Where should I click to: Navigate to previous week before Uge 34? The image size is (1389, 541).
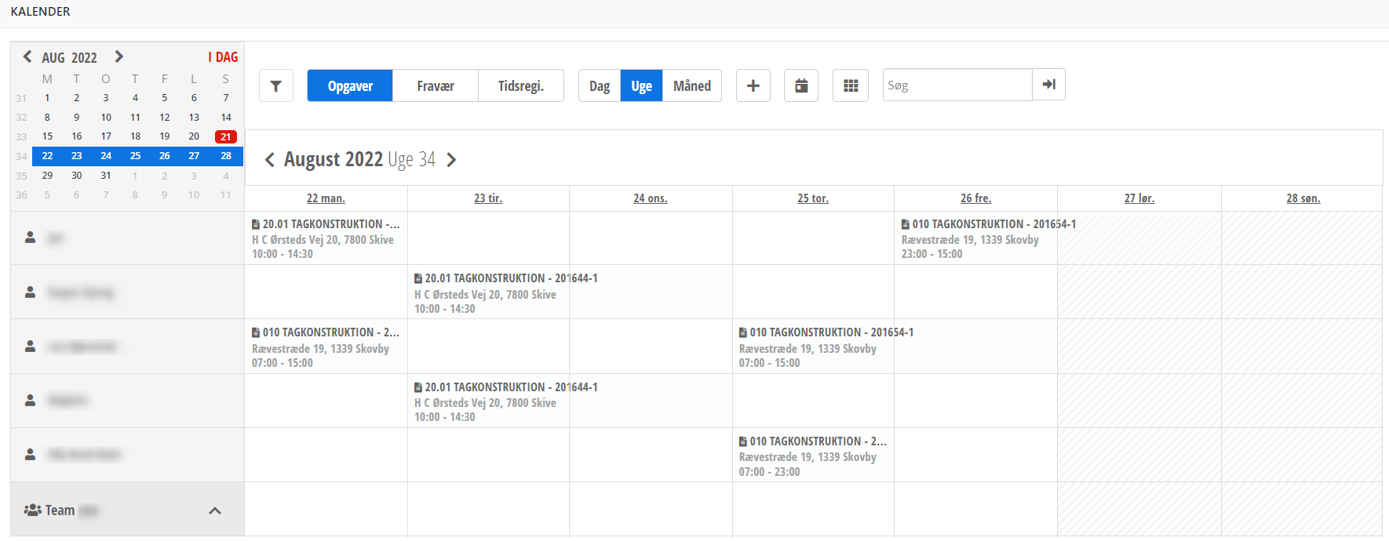tap(269, 160)
